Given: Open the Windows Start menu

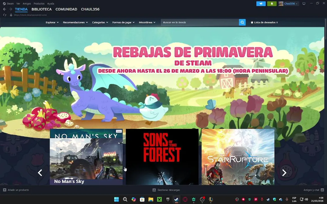Looking at the screenshot, I should [x=116, y=199].
